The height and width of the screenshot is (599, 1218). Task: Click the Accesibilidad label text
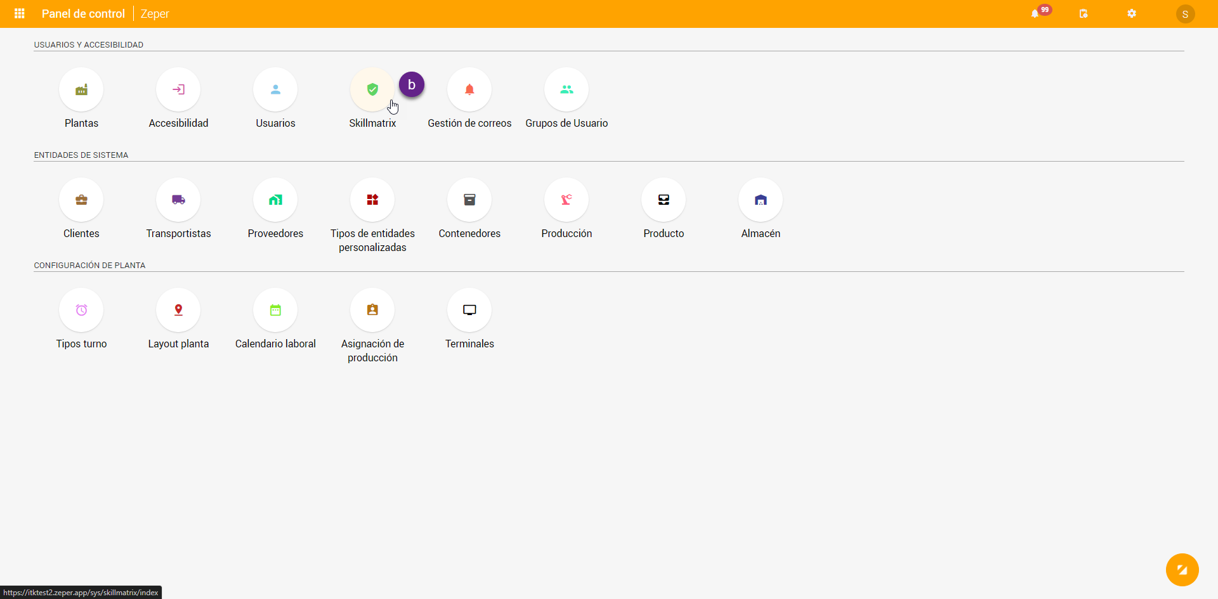click(178, 123)
